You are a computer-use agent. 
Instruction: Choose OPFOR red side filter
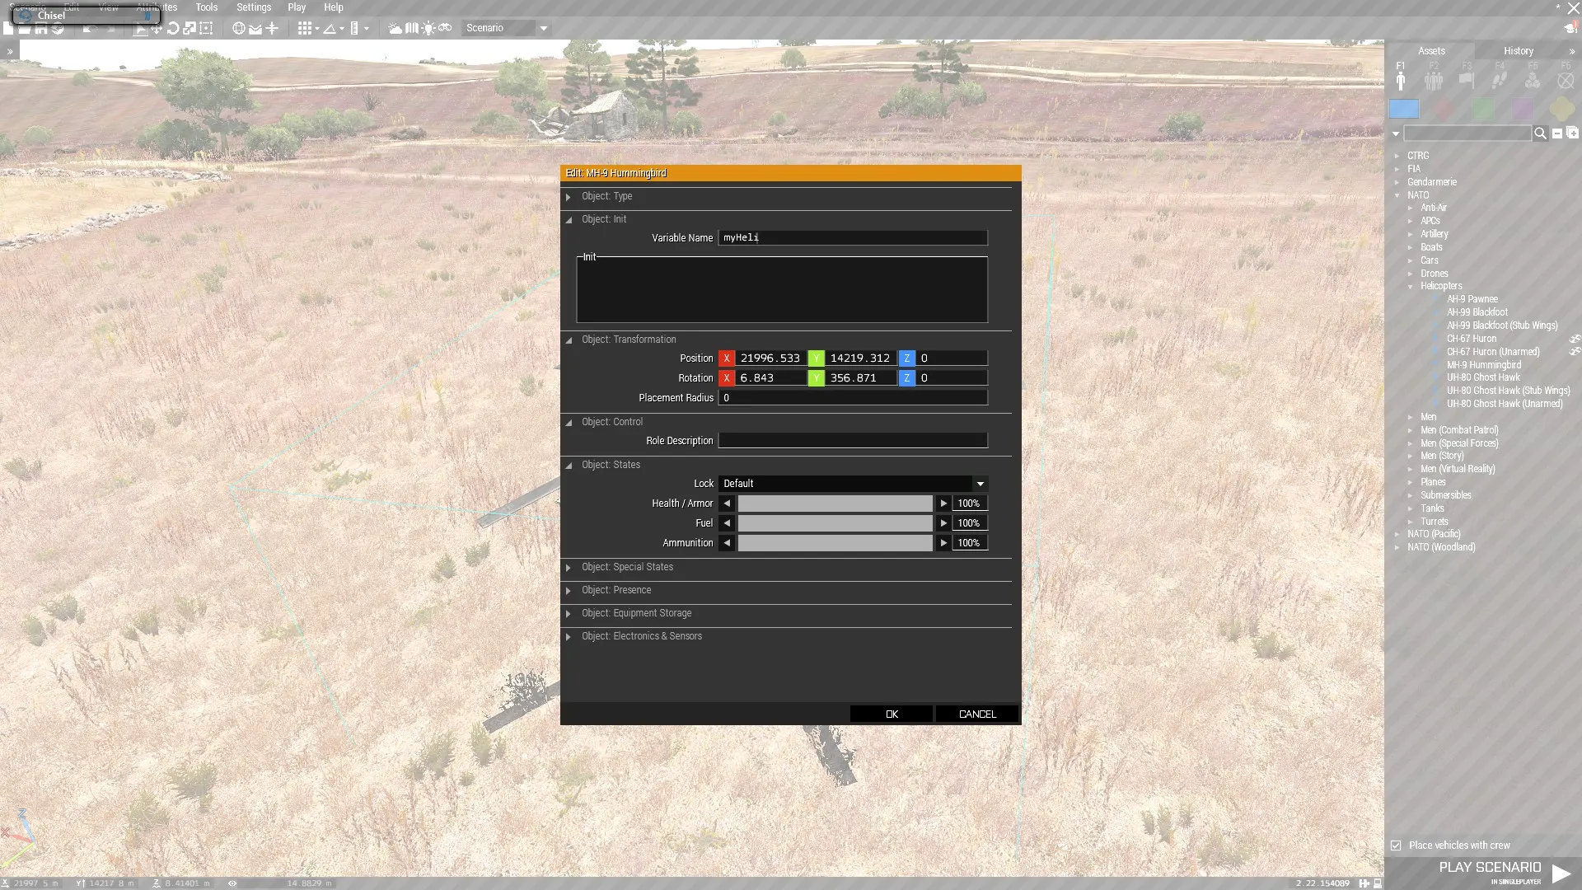click(x=1444, y=109)
